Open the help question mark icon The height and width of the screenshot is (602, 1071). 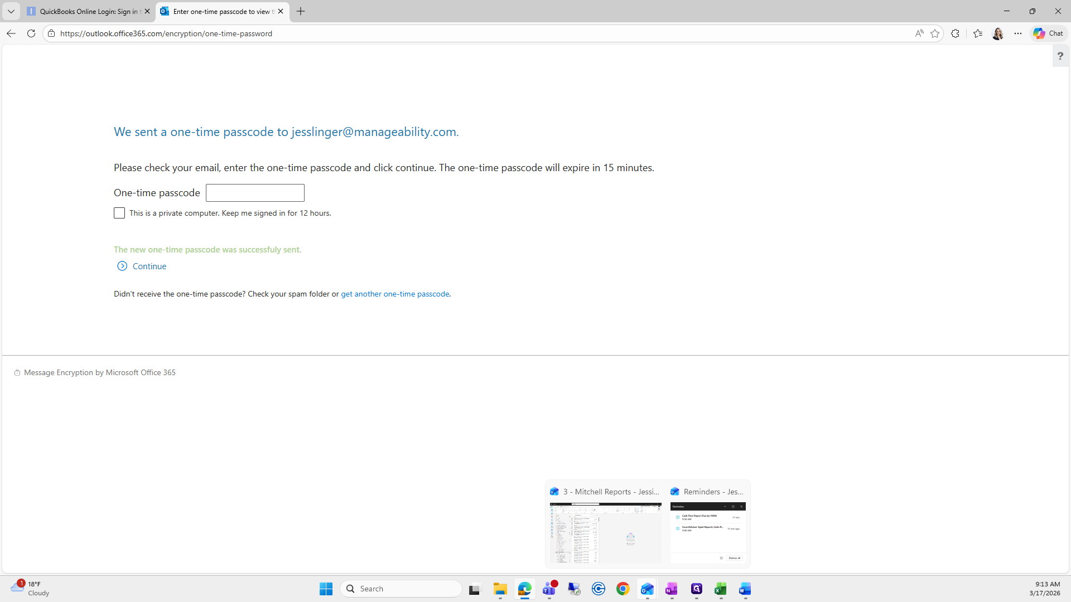[x=1060, y=56]
